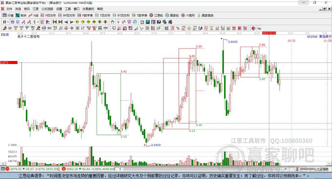This screenshot has width=332, height=179.
Task: Open the 交易委托 menu
Action: (88, 9)
